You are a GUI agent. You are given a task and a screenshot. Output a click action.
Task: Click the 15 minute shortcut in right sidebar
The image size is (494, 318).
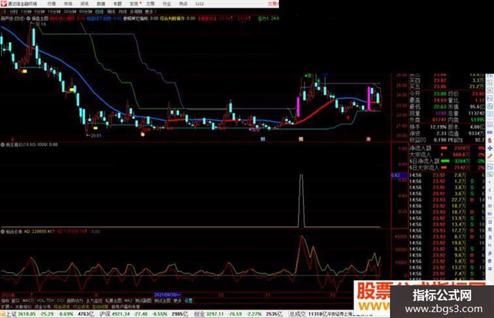coord(490,198)
